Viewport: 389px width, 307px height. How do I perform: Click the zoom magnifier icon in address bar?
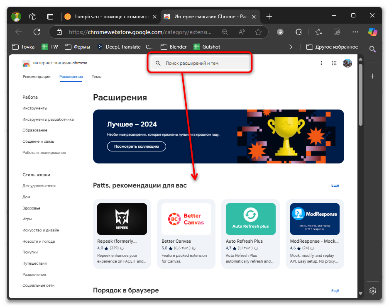[x=225, y=32]
